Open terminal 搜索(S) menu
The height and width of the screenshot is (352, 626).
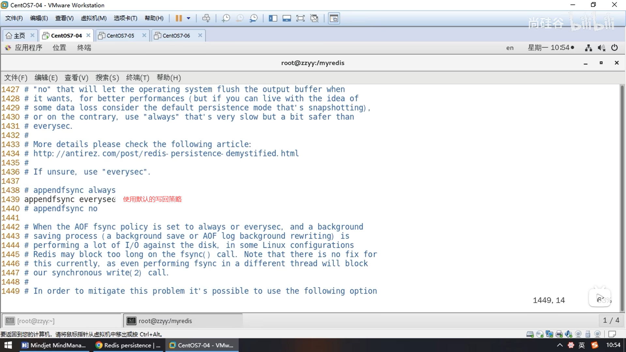pyautogui.click(x=107, y=78)
